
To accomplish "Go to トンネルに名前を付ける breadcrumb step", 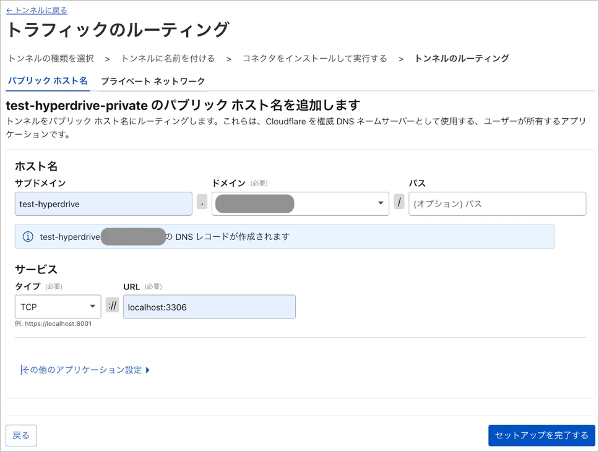I will pyautogui.click(x=168, y=58).
